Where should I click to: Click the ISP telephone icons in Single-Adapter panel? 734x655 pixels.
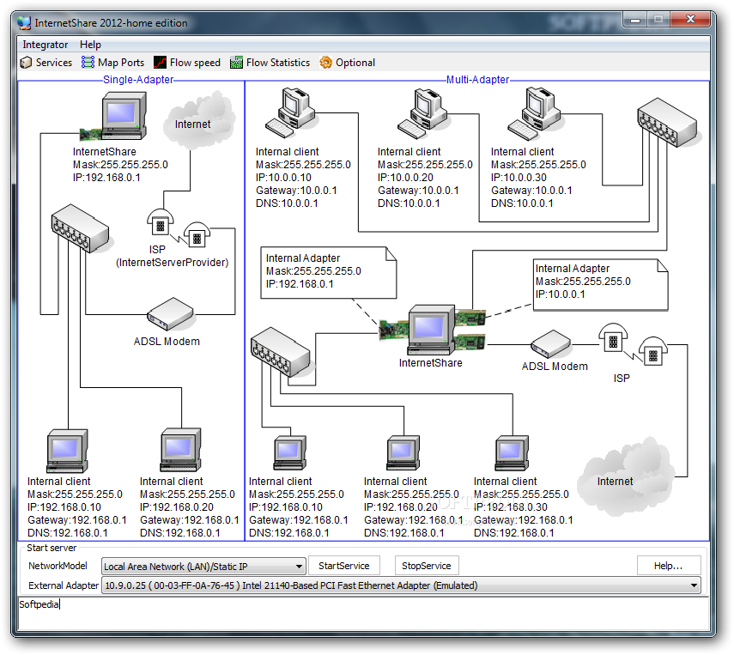click(179, 227)
